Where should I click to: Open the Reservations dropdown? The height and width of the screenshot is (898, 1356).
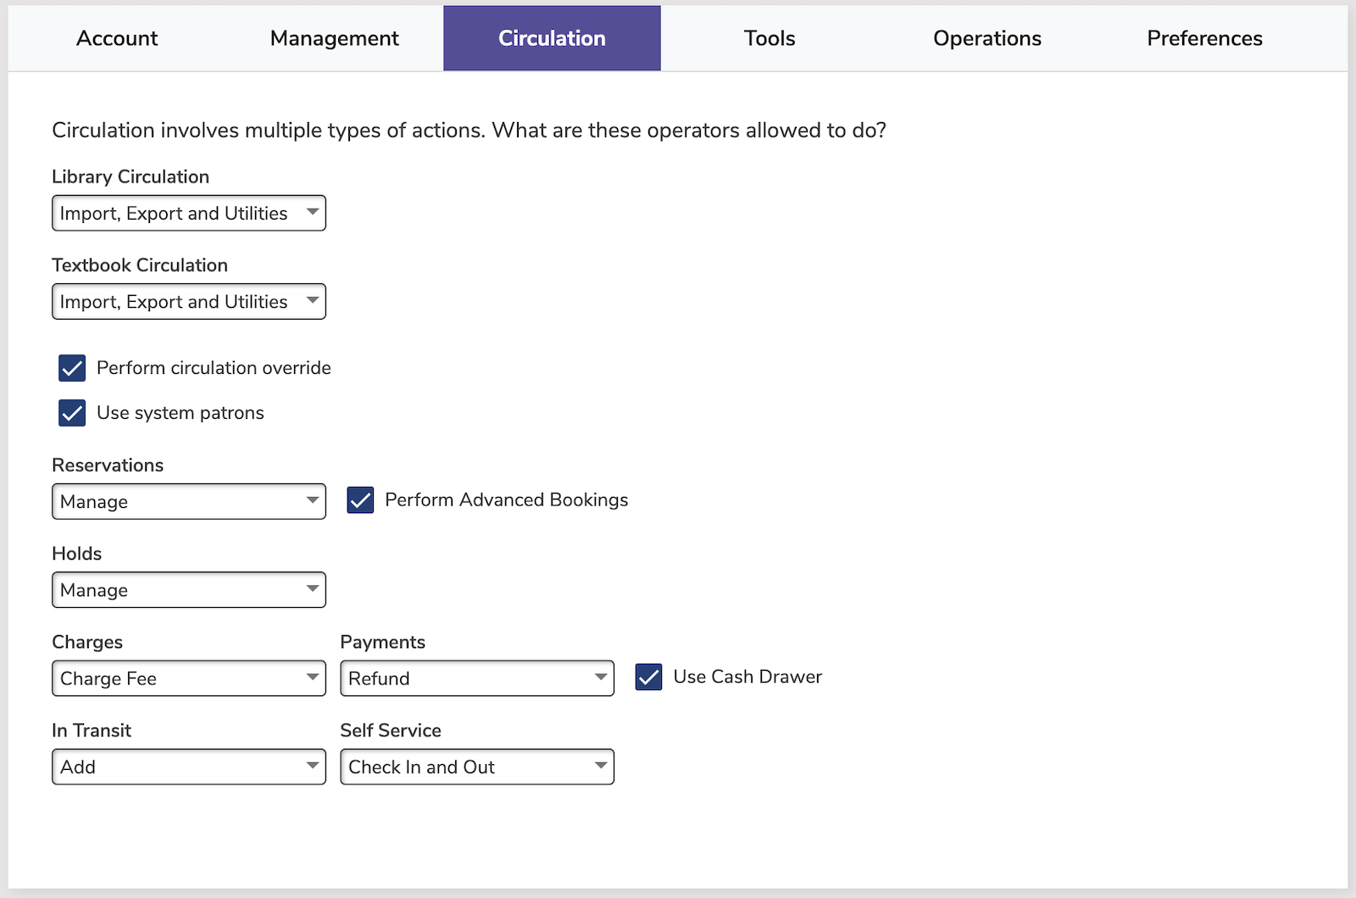pyautogui.click(x=189, y=502)
